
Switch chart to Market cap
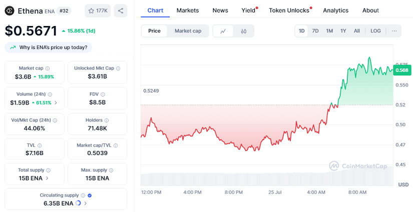pyautogui.click(x=188, y=31)
